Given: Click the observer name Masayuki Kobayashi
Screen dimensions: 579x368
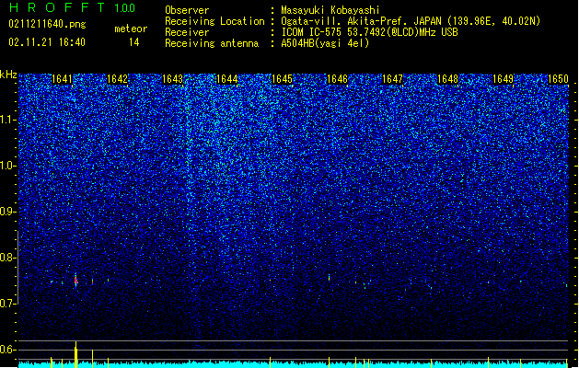Looking at the screenshot, I should click(330, 10).
